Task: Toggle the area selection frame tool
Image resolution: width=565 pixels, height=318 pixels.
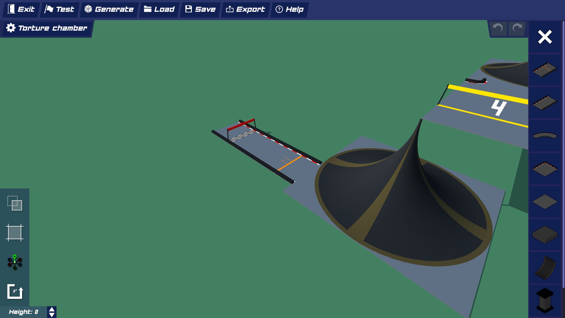Action: [15, 233]
